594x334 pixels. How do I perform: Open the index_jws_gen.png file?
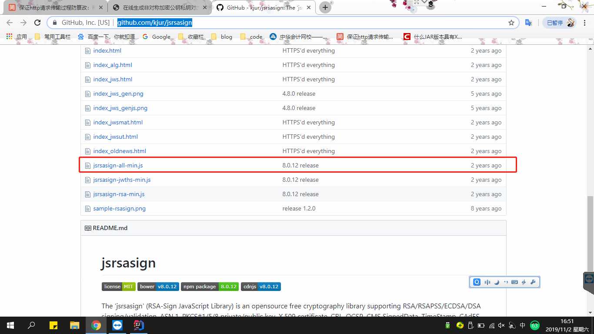coord(118,94)
